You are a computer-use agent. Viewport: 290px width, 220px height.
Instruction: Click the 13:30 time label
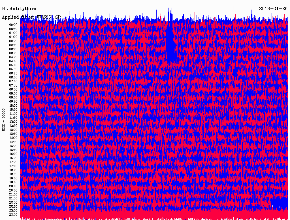coord(13,134)
